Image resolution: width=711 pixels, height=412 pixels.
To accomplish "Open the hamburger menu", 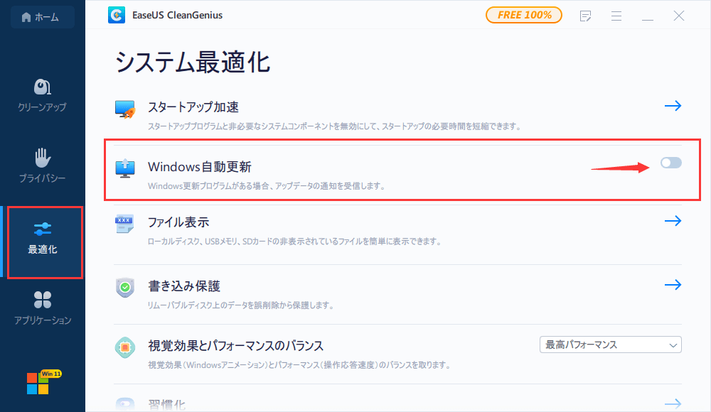I will click(616, 16).
